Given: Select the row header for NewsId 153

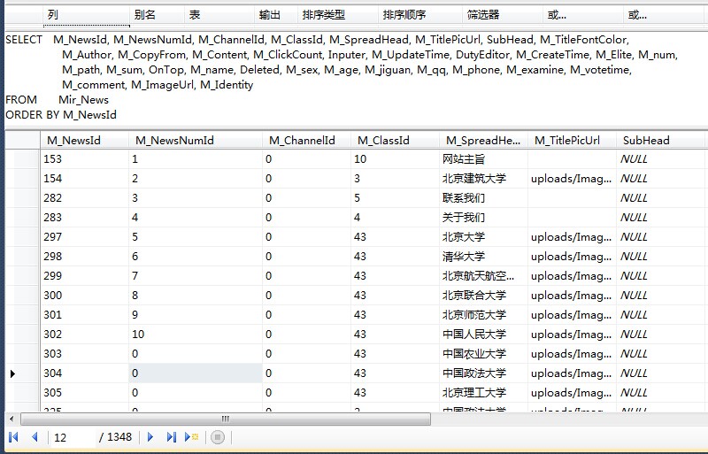Looking at the screenshot, I should [21, 159].
